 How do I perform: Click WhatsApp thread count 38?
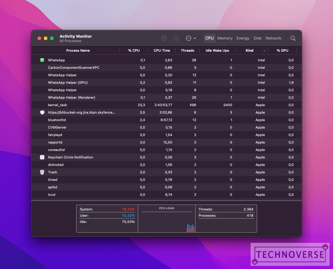coord(194,60)
